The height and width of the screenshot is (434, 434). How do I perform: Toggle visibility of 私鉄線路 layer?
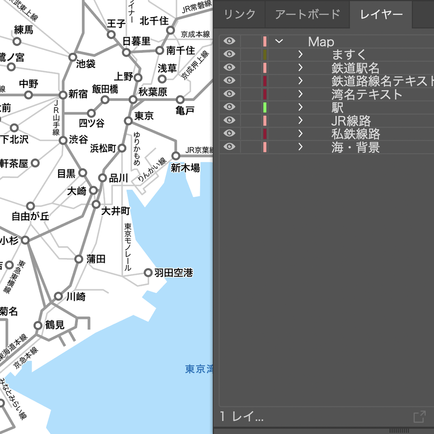(229, 133)
